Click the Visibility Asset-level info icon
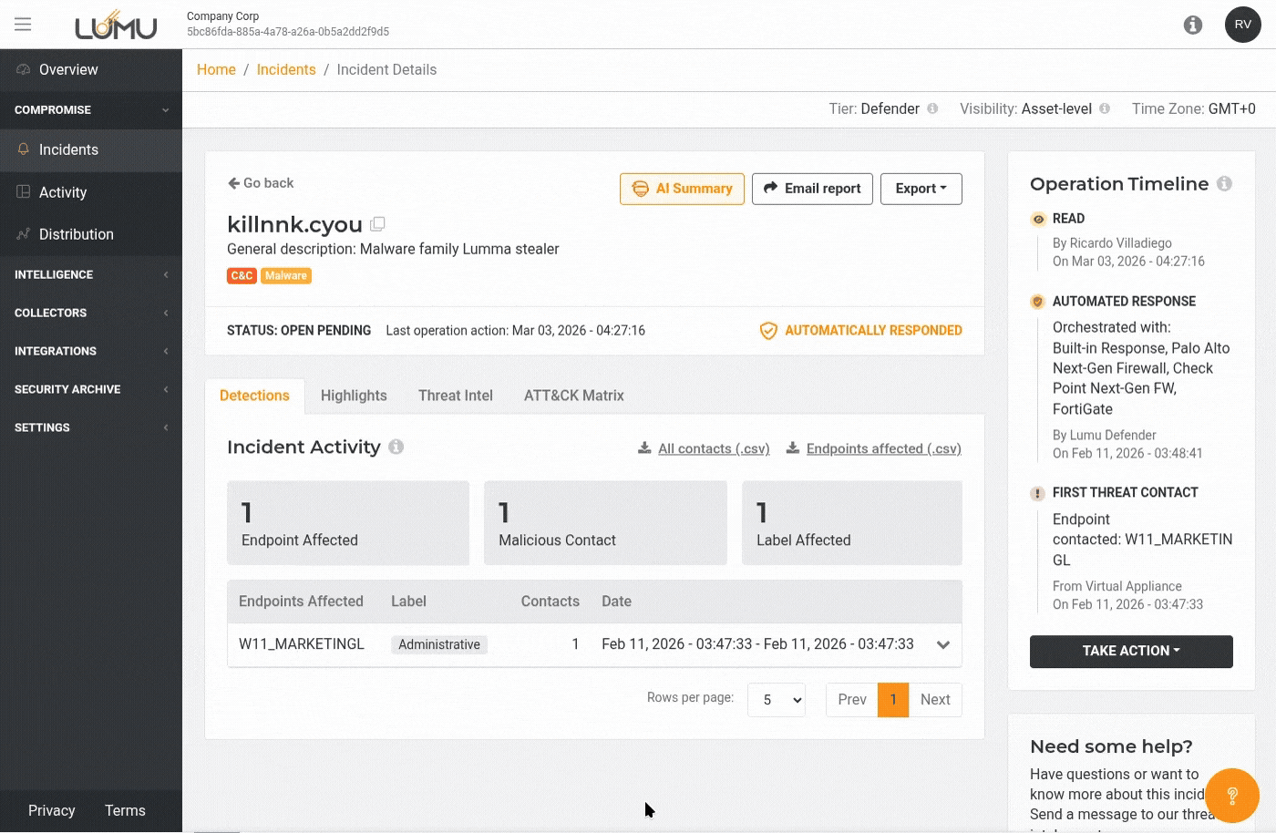 pos(1105,108)
